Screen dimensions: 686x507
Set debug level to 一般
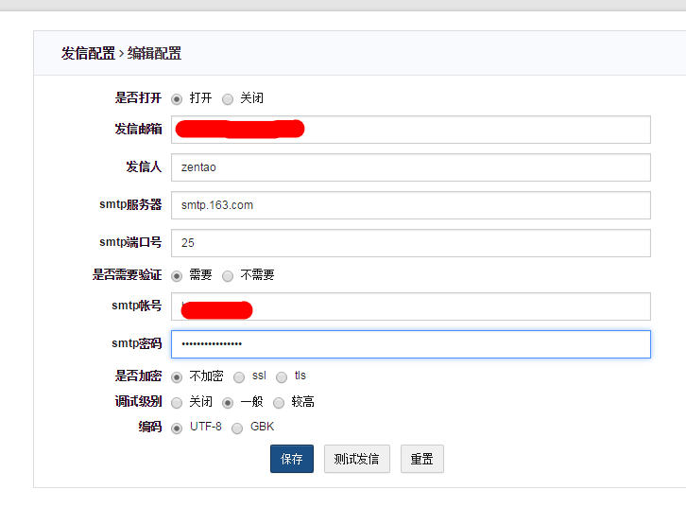(228, 402)
